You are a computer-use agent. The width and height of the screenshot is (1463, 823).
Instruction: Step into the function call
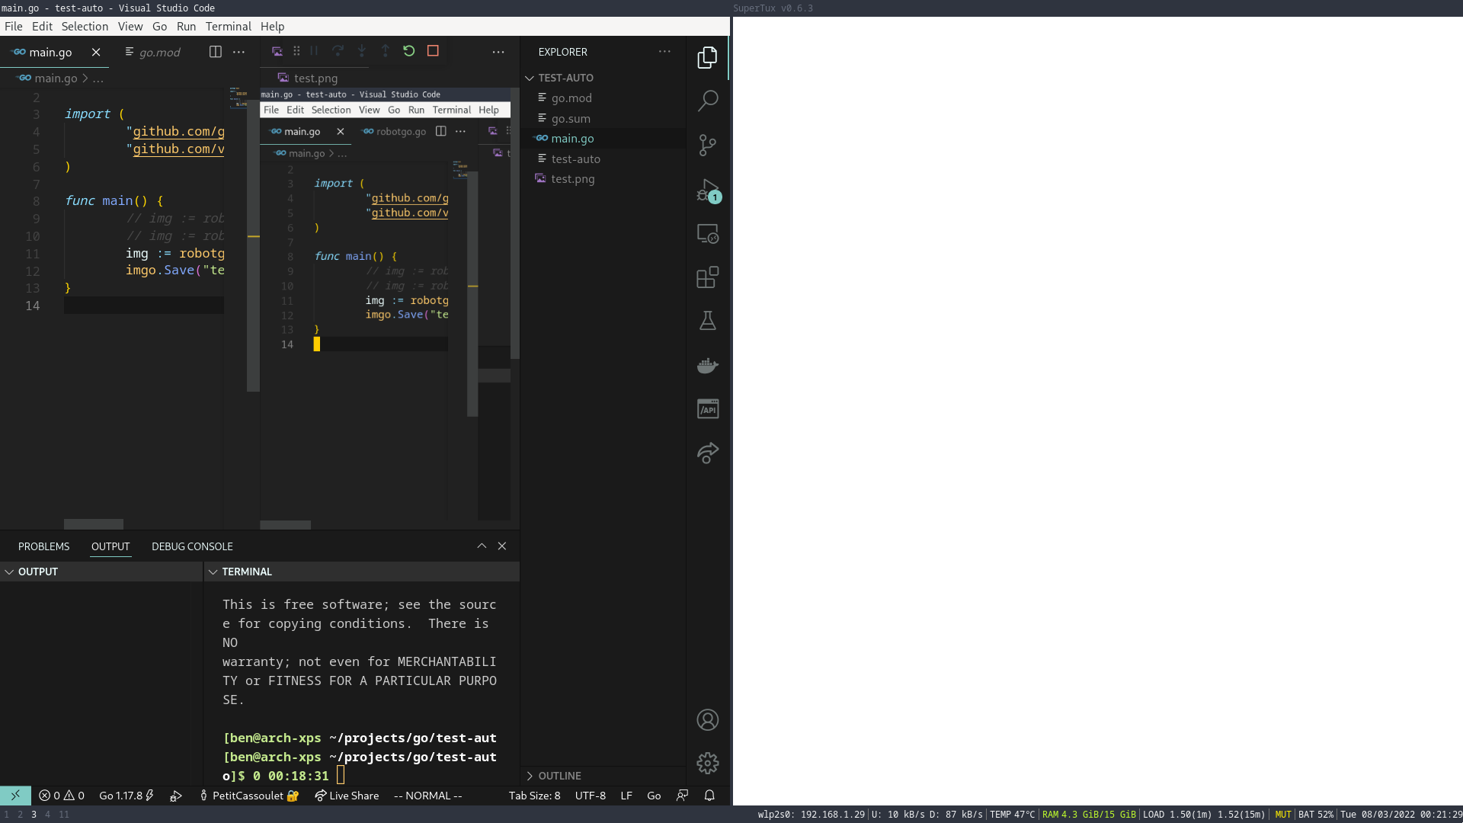(361, 51)
